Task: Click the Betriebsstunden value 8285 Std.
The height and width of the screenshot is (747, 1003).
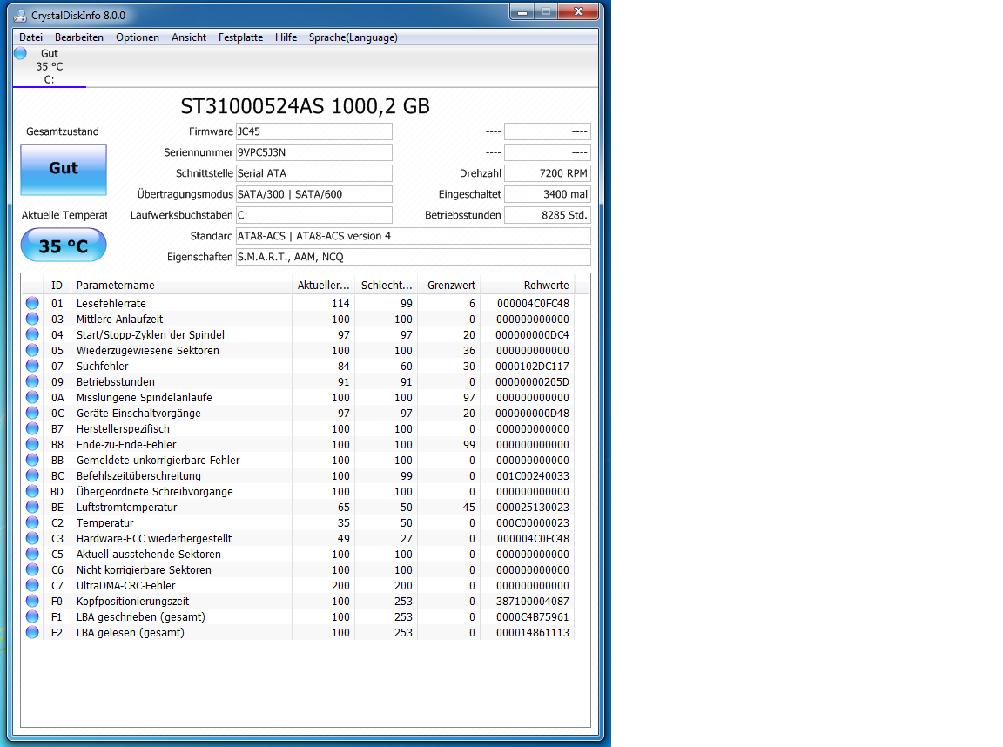Action: 548,215
